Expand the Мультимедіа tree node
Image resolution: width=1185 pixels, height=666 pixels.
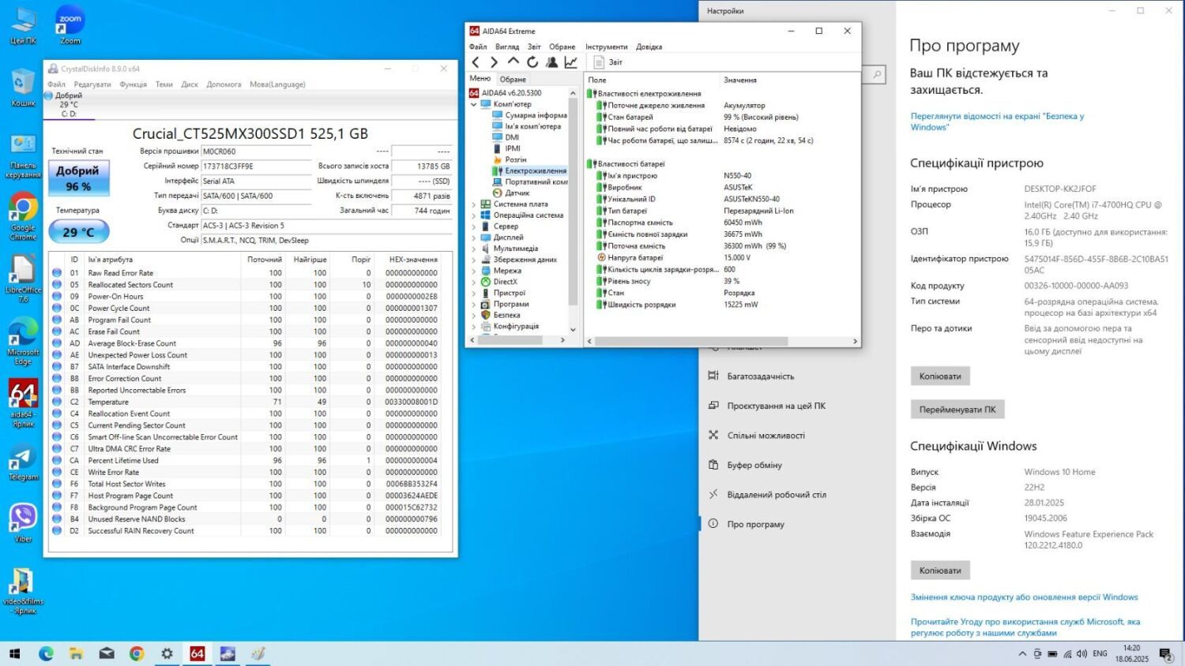[x=474, y=249]
